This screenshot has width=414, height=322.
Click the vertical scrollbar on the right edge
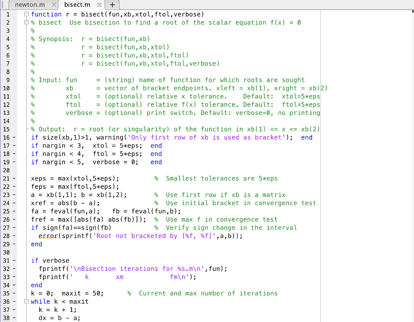[x=411, y=162]
